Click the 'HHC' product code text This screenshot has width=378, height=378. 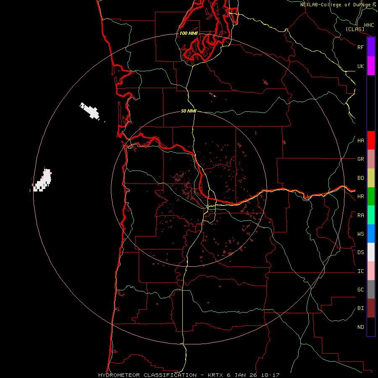tap(369, 25)
